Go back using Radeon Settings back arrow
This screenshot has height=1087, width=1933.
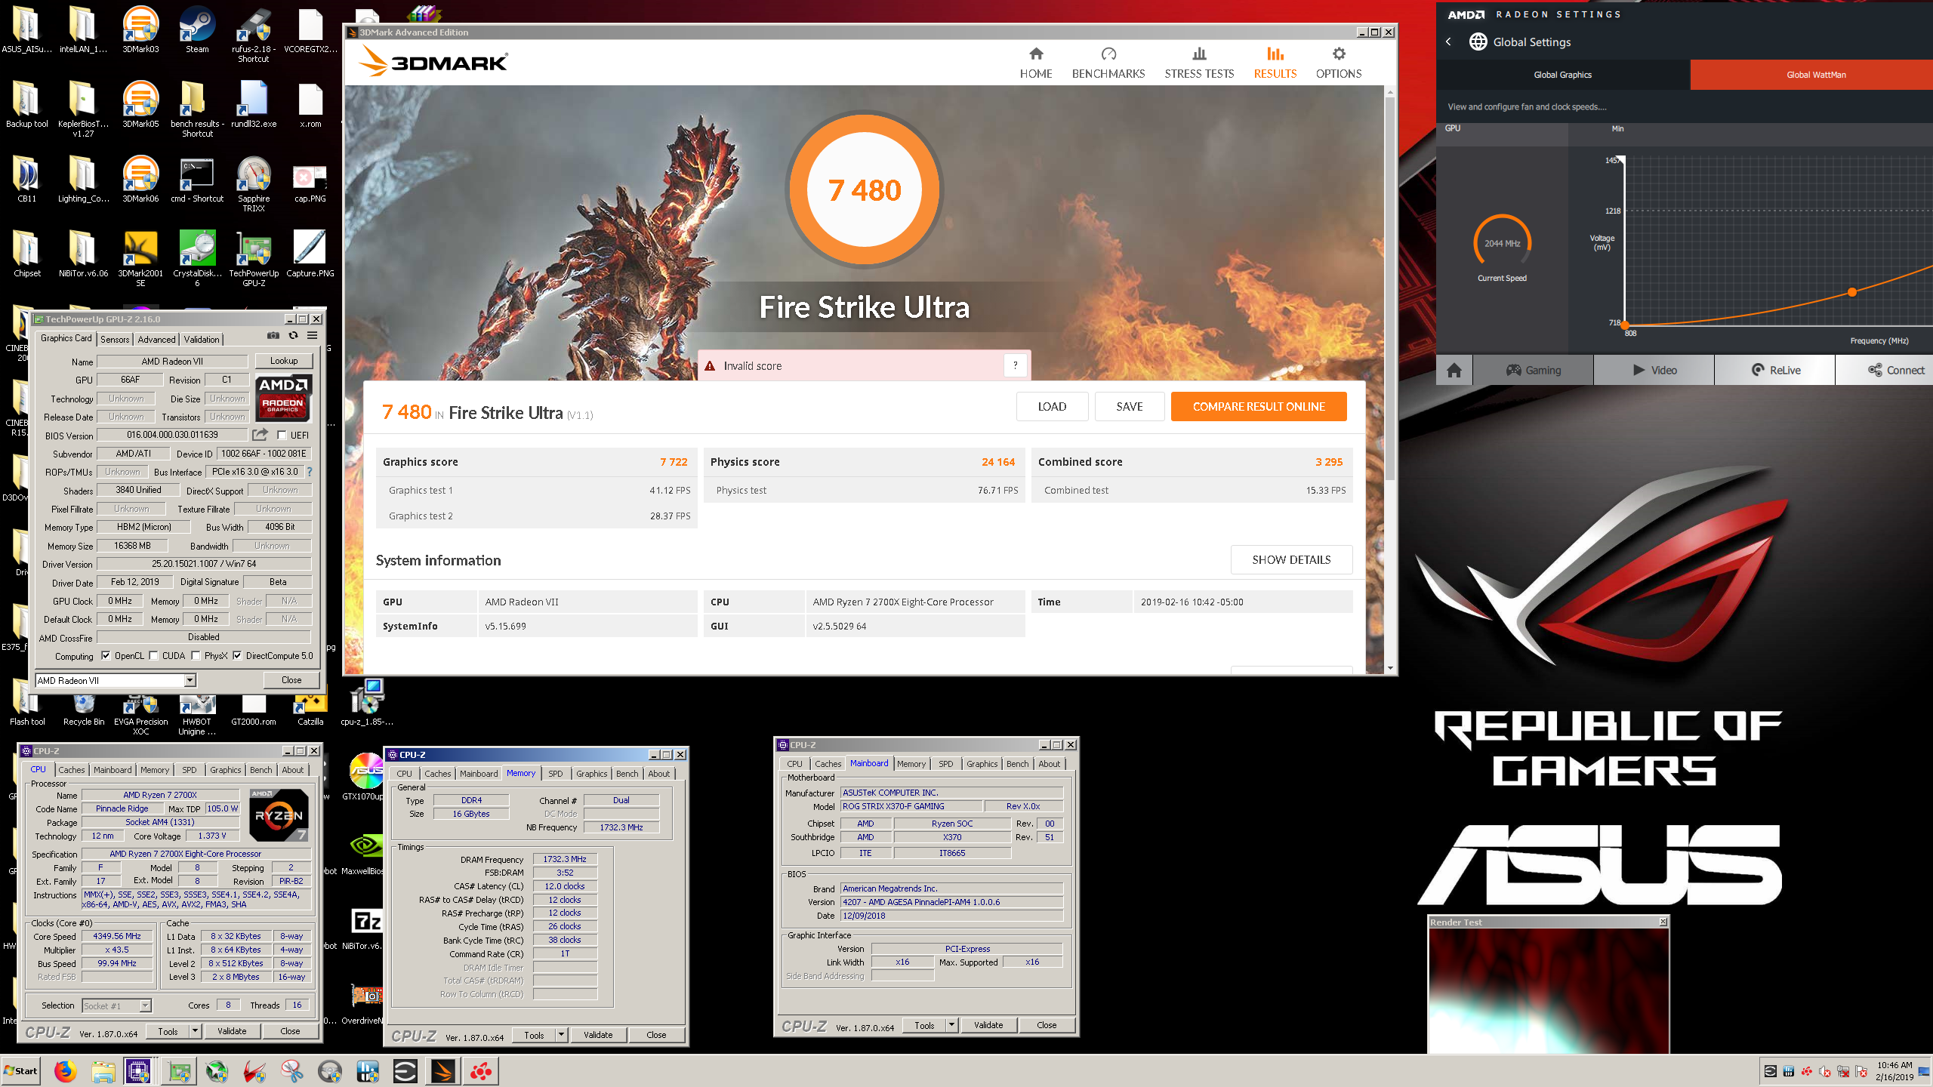click(1448, 42)
